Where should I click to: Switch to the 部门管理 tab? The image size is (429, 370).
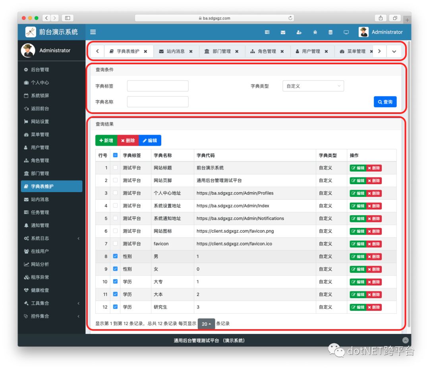[221, 52]
